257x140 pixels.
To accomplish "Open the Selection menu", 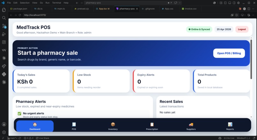I will tap(25, 3).
